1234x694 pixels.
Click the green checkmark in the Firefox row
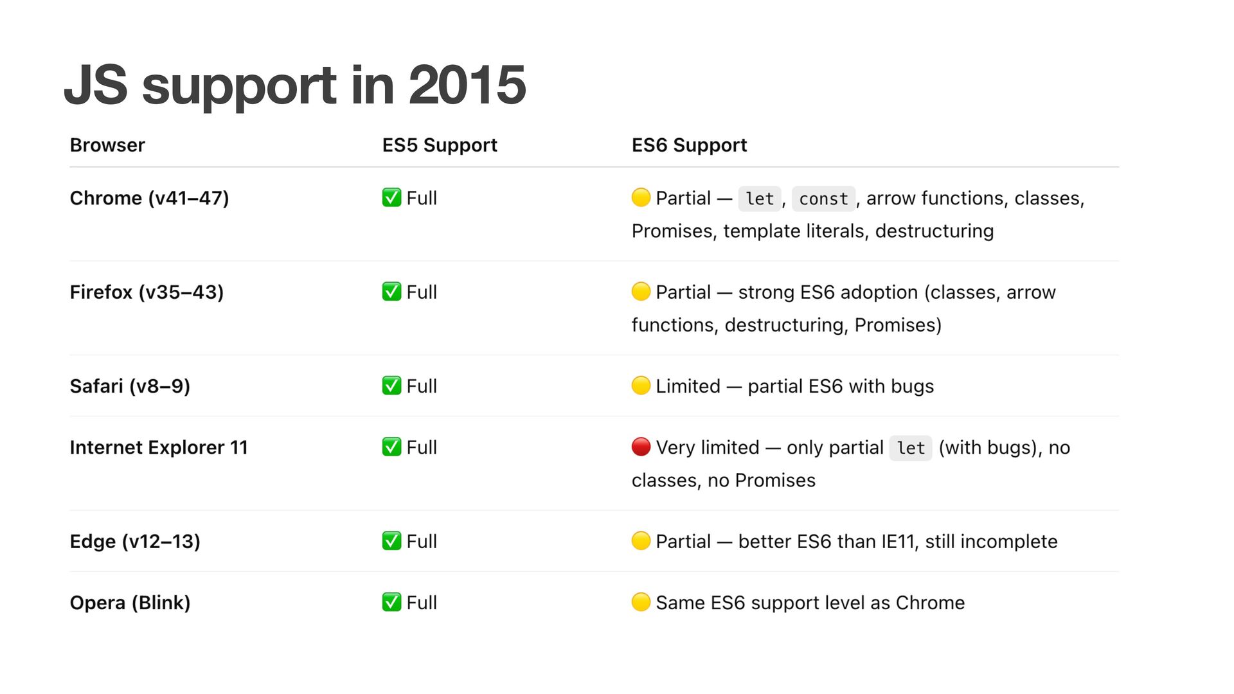click(391, 291)
